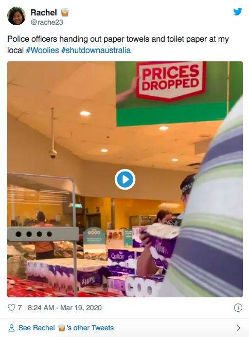Open Rachel's profile picture
This screenshot has height=337, width=249.
point(16,16)
